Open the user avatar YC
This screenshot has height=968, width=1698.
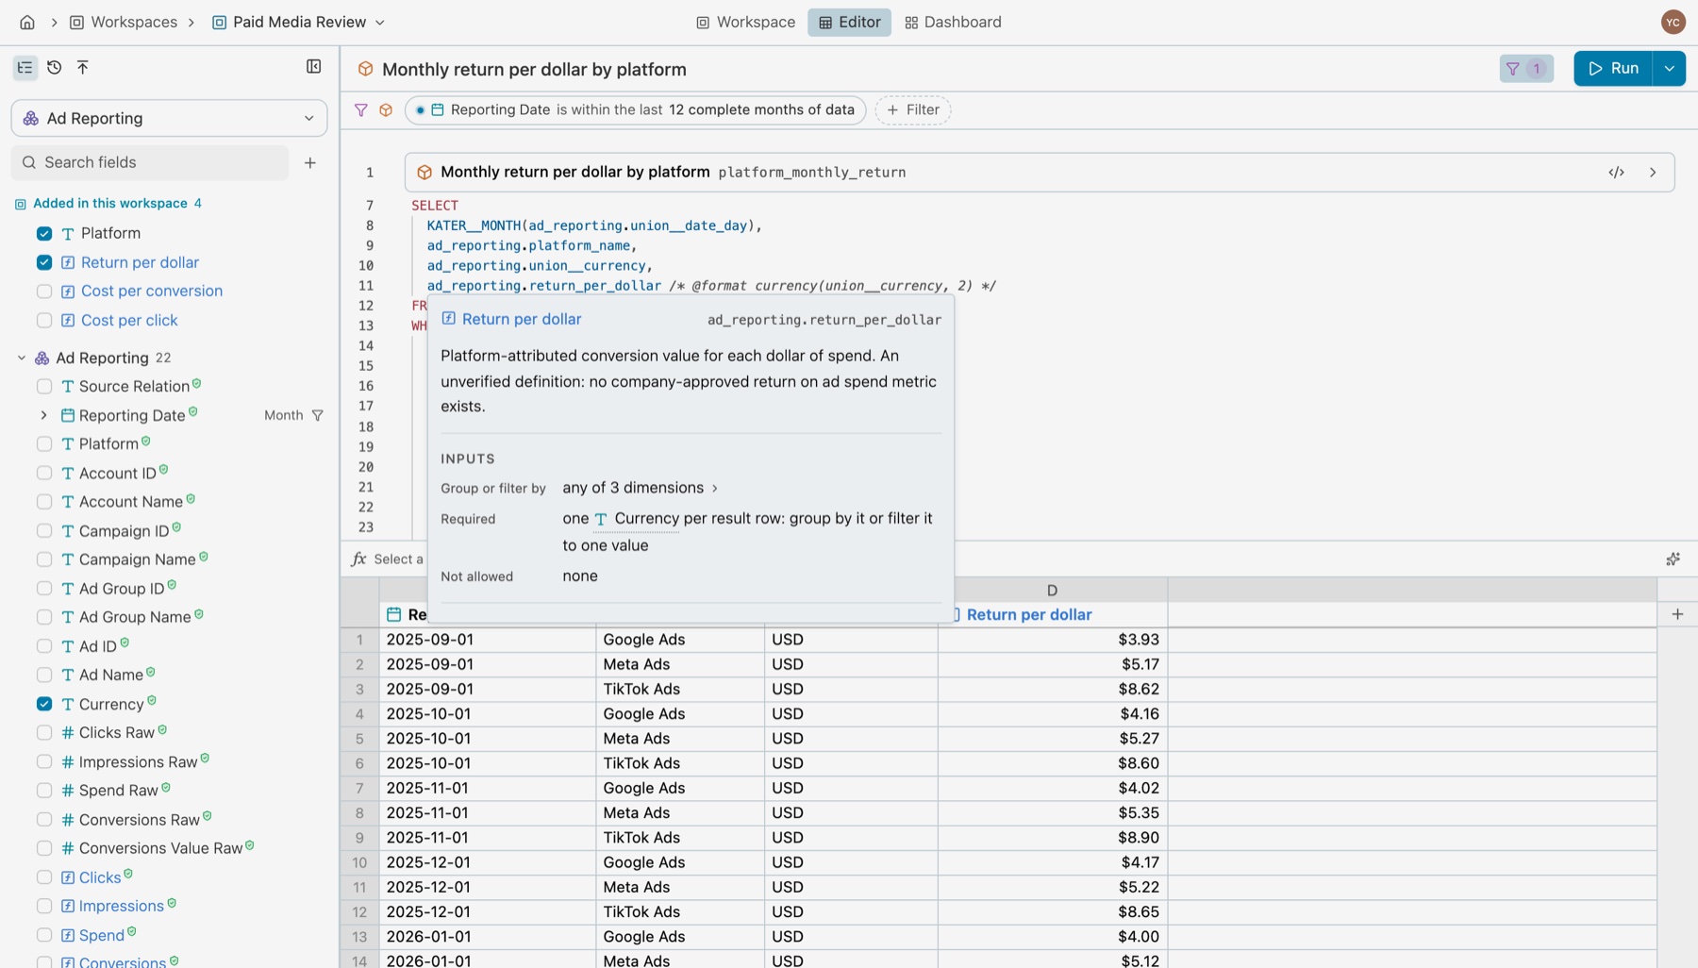click(1673, 22)
